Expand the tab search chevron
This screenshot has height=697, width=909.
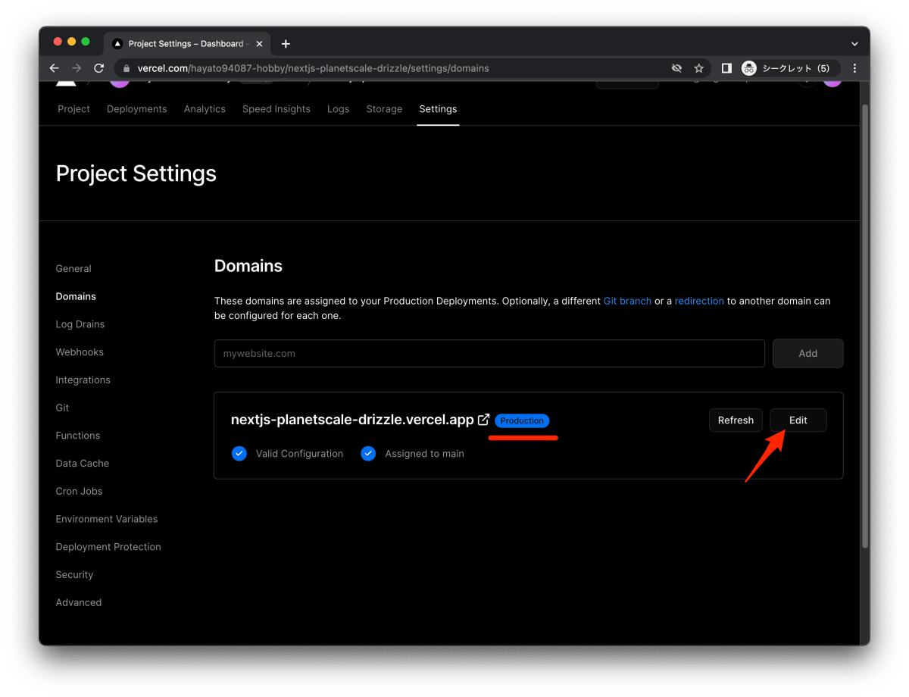(854, 44)
